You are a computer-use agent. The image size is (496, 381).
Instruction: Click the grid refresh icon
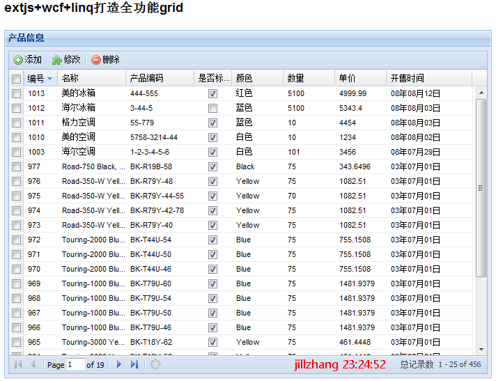point(155,364)
